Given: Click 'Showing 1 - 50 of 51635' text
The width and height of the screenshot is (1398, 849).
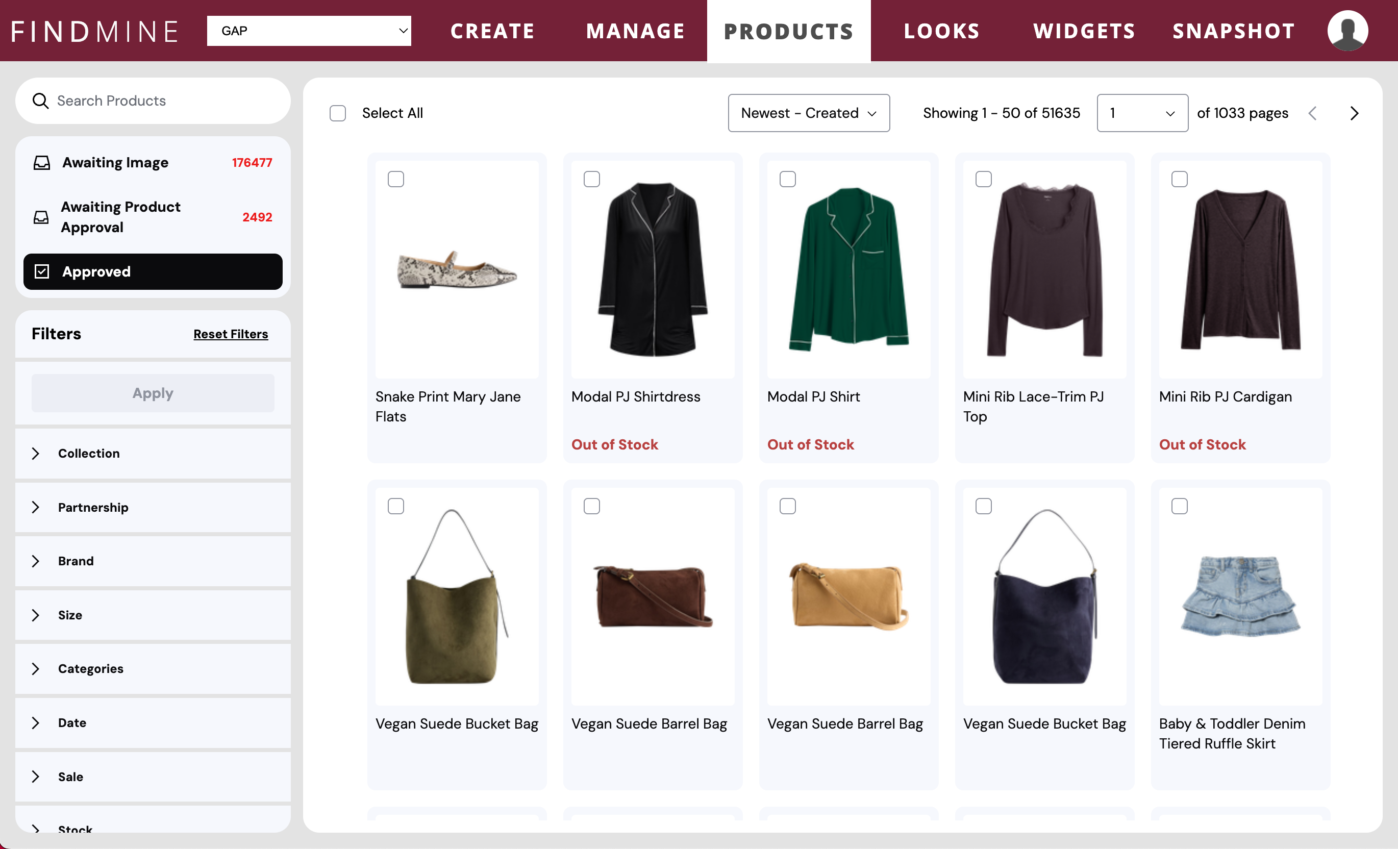Looking at the screenshot, I should coord(1002,113).
